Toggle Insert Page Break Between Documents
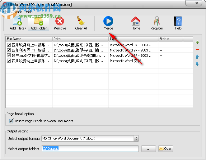This screenshot has height=160, width=206. click(11, 121)
